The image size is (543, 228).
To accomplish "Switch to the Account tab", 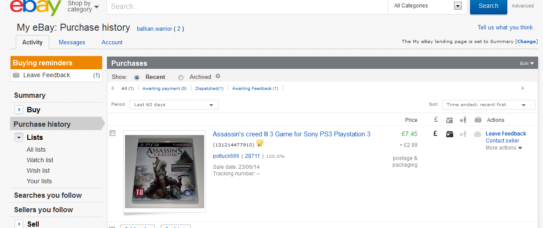I will [x=112, y=43].
